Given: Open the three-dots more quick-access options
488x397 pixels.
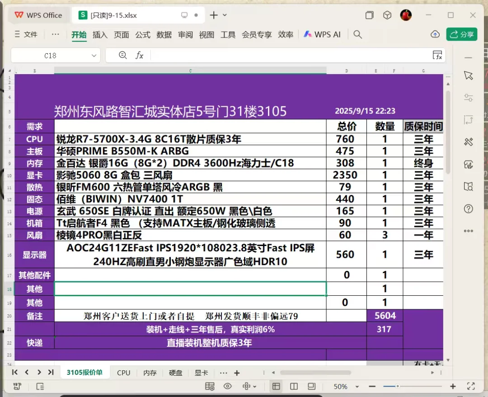Looking at the screenshot, I should (x=56, y=34).
